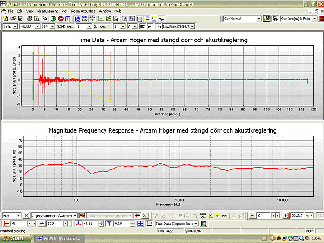This screenshot has height=243, width=324.
Task: Toggle the plot grid icon
Action: coord(140,19)
